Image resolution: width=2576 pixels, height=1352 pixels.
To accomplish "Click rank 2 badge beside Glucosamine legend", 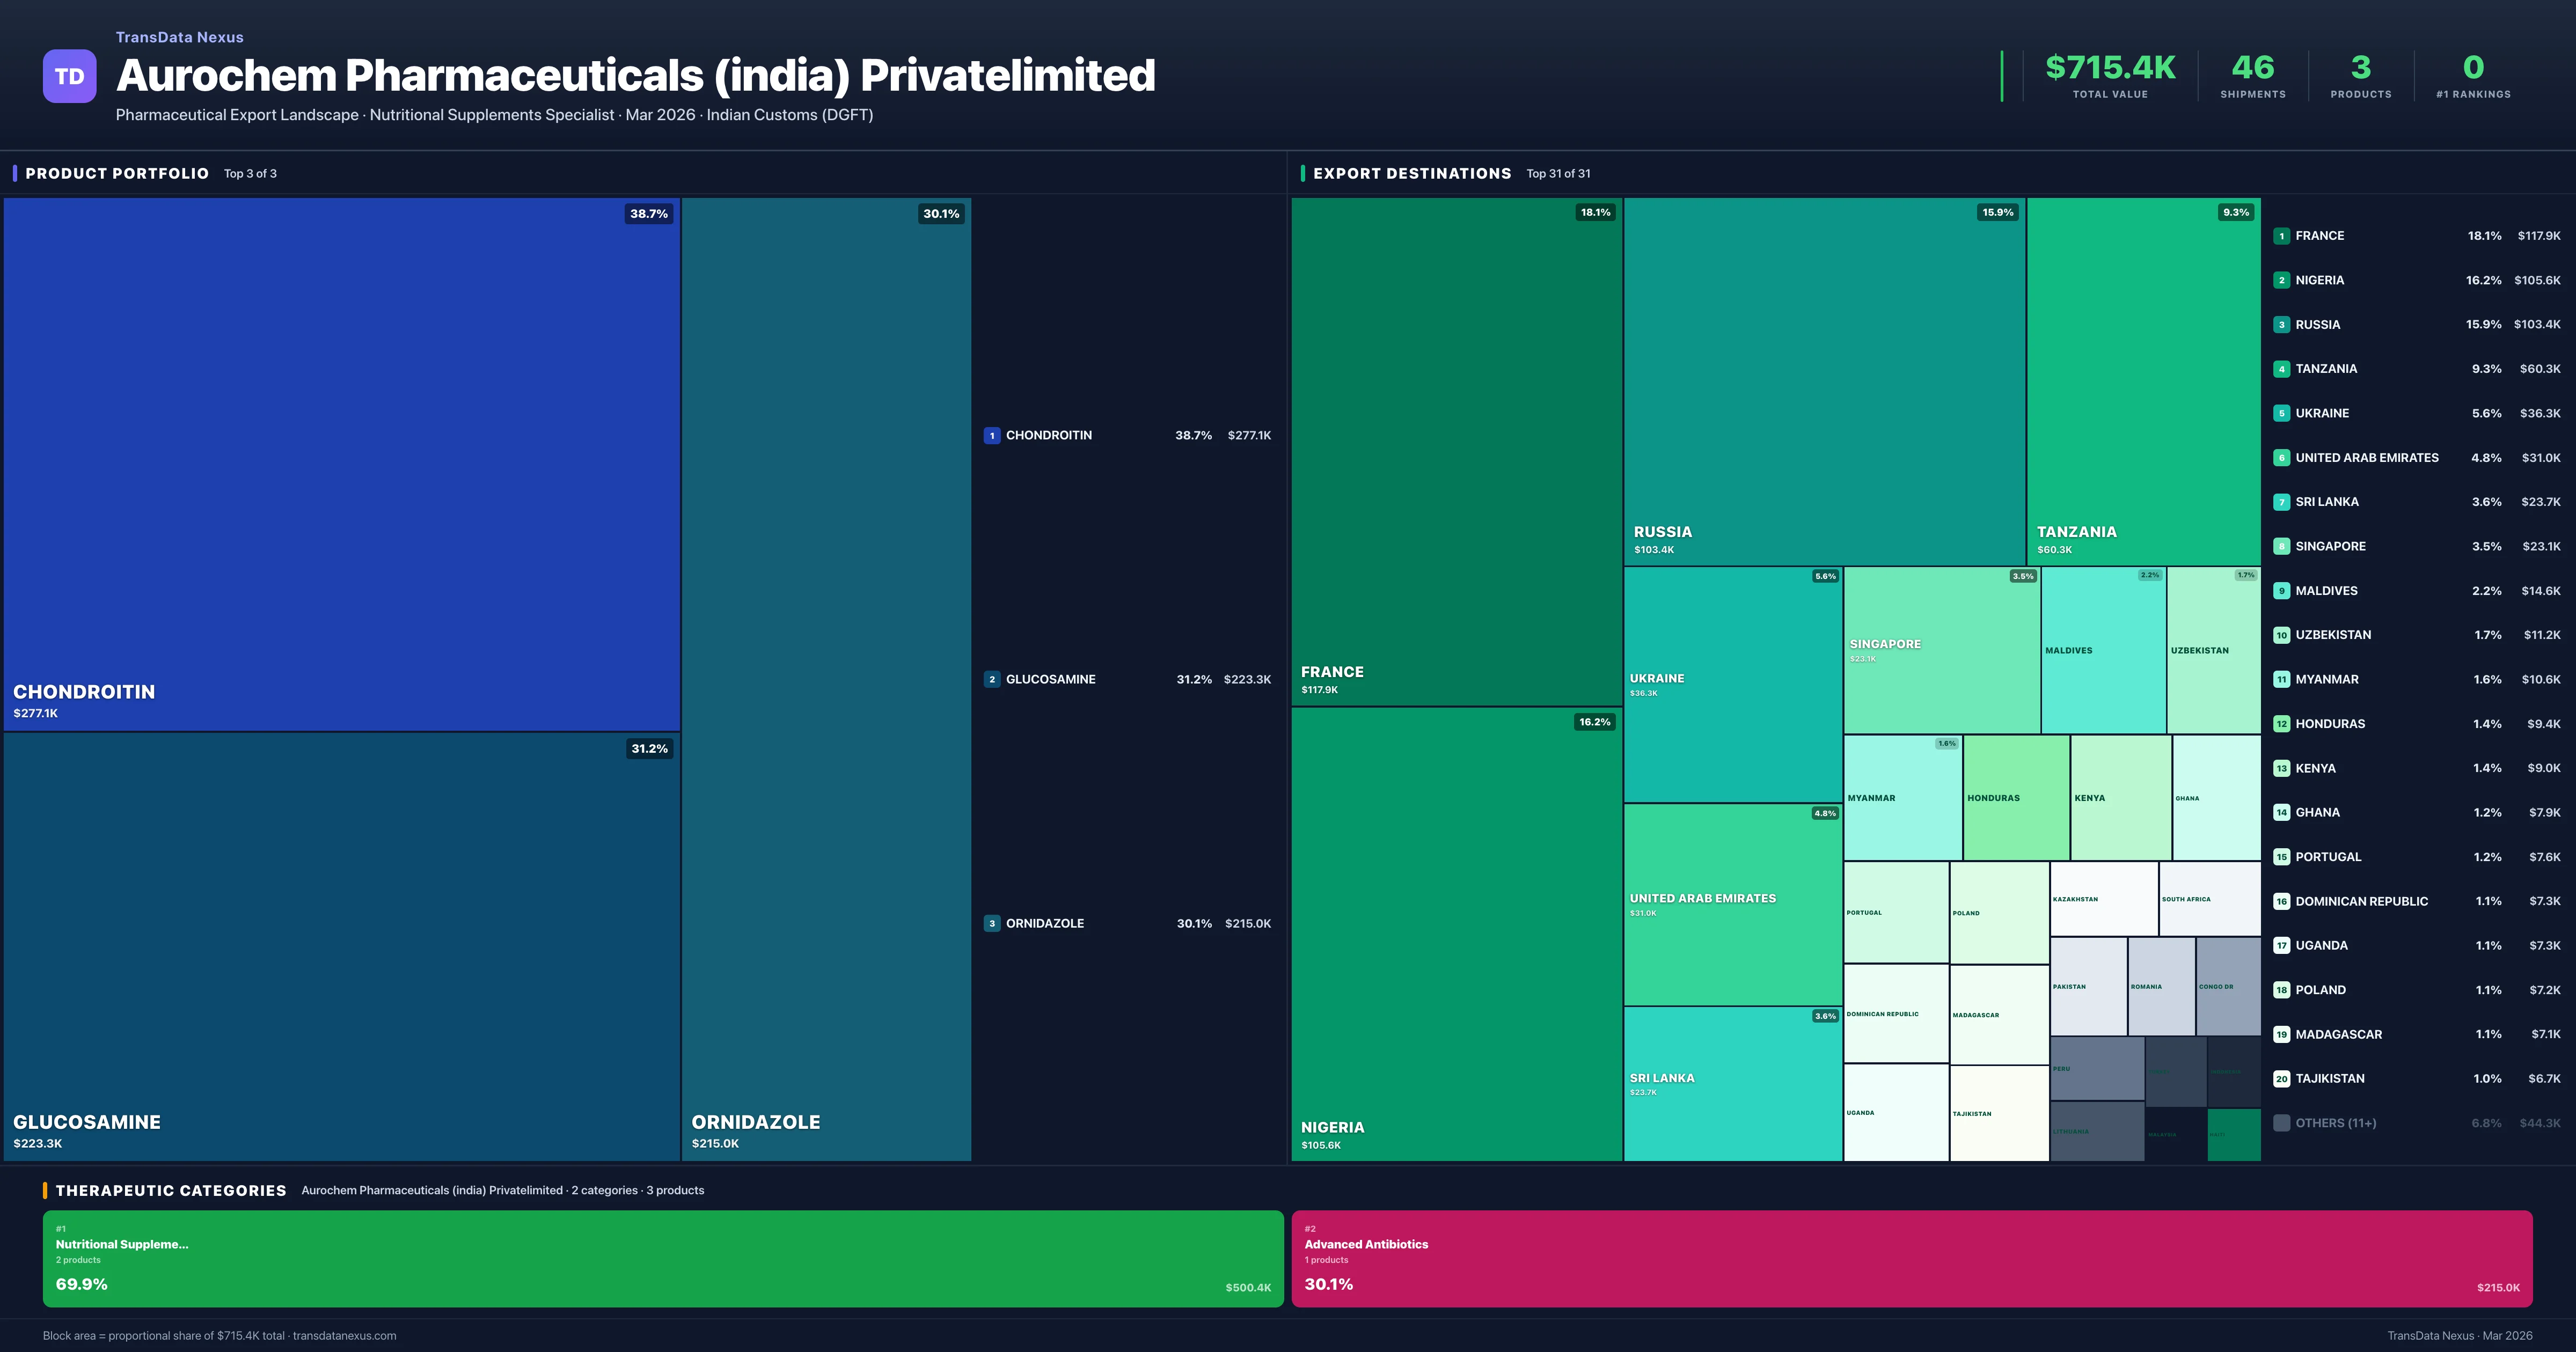I will (x=991, y=679).
